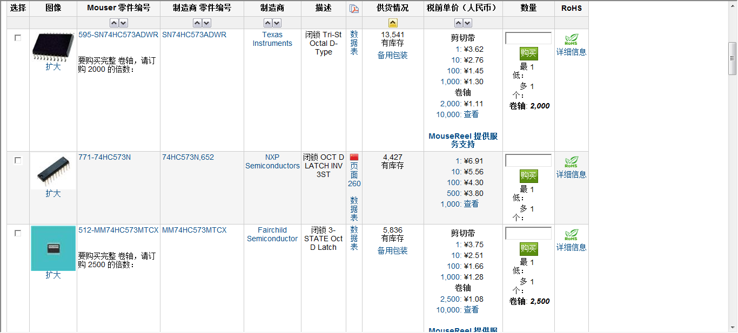Screen dimensions: 738x333
Task: Click 详细信息 RoHS link in Fairchild row
Action: pyautogui.click(x=572, y=248)
